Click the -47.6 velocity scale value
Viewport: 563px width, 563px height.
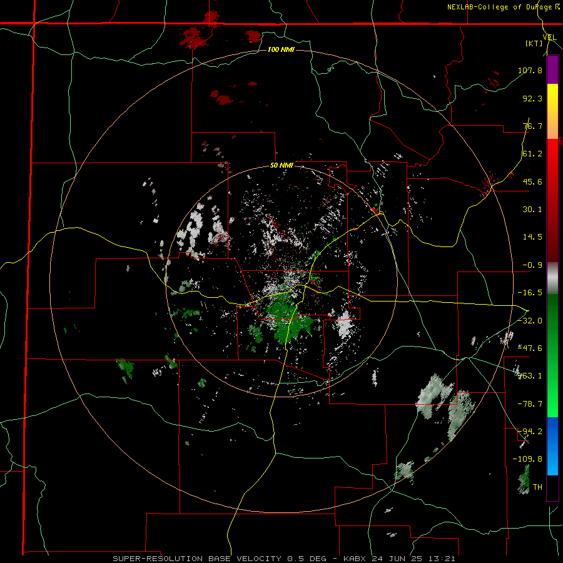click(x=530, y=348)
